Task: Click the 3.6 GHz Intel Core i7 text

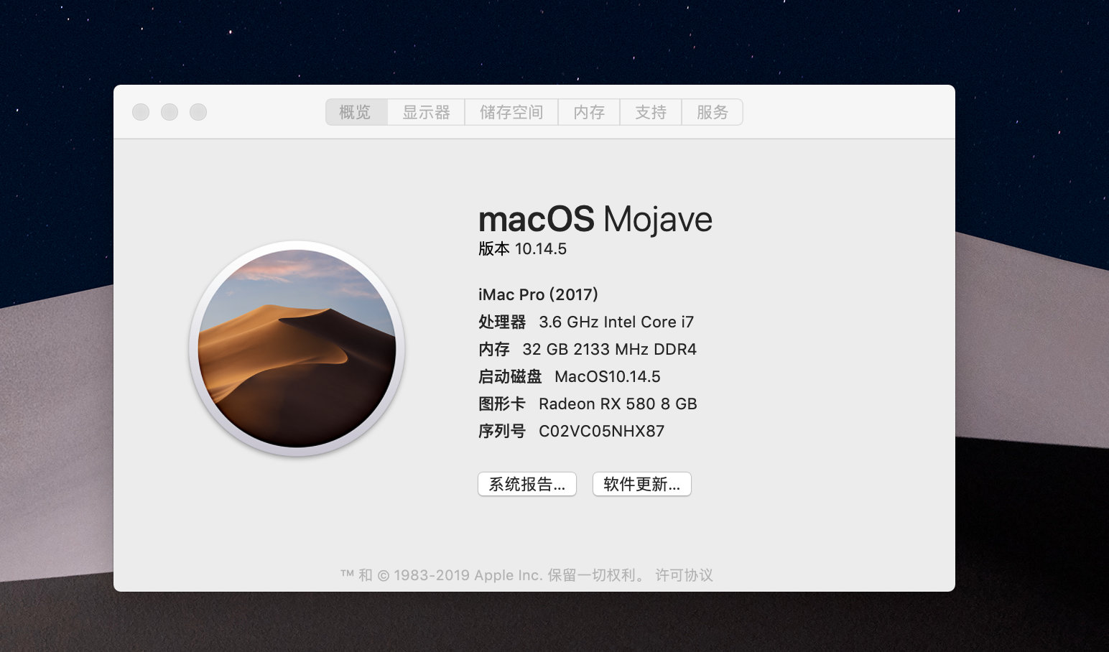Action: coord(616,322)
